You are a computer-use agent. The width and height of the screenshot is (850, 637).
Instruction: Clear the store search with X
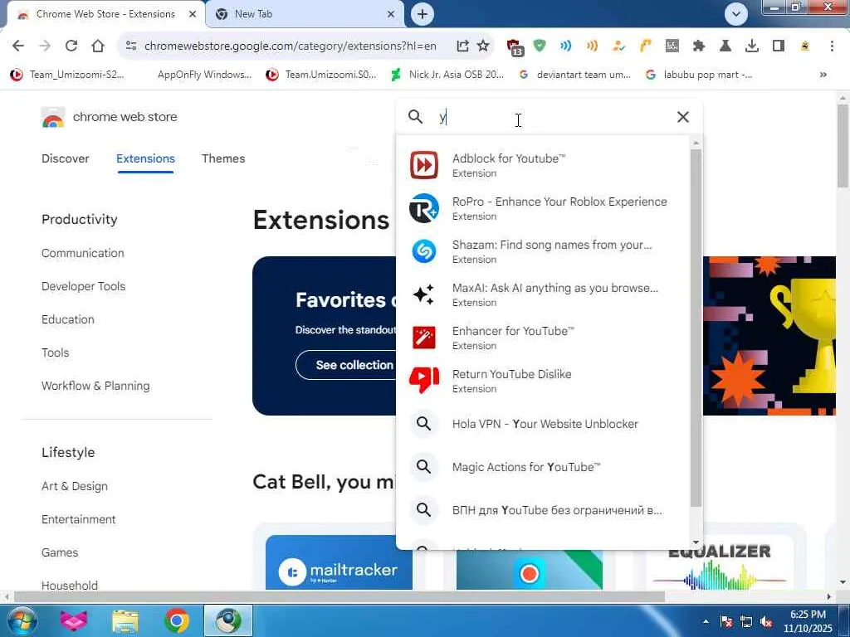click(x=683, y=117)
